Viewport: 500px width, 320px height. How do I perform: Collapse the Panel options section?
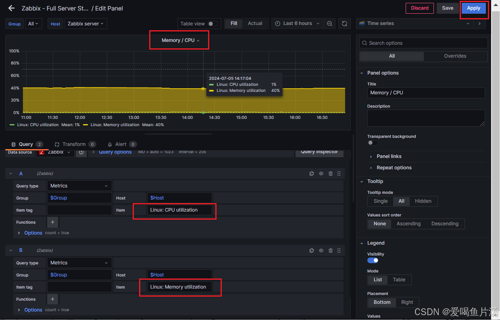[383, 73]
